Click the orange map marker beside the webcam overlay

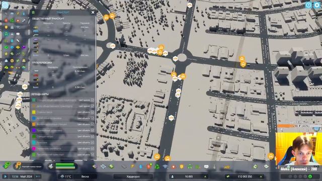(271, 156)
